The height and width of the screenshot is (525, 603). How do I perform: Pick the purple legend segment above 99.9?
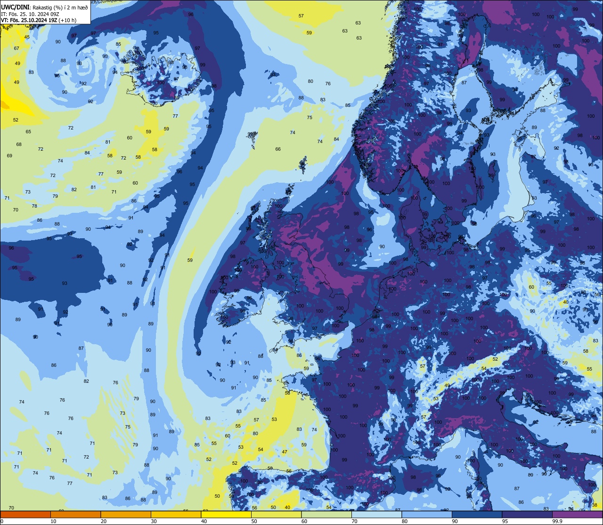pos(577,514)
